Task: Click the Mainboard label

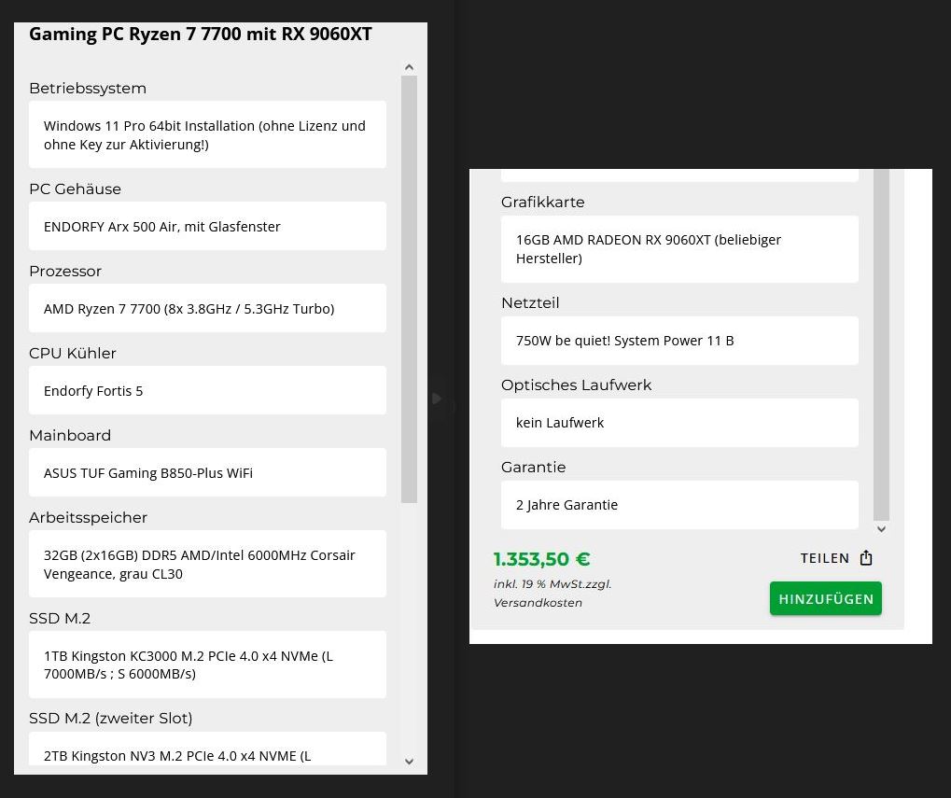Action: pyautogui.click(x=70, y=435)
